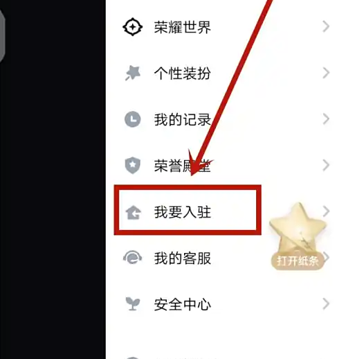The height and width of the screenshot is (359, 337).
Task: Tap the 个性装扮 star wand icon
Action: [x=133, y=73]
